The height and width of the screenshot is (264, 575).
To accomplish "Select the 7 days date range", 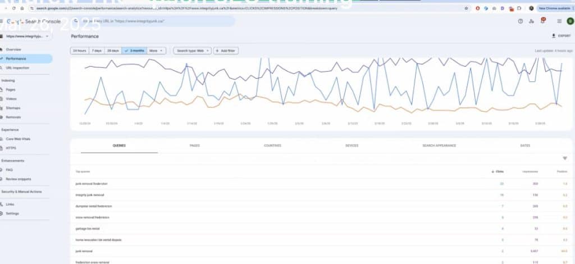I will click(x=97, y=51).
